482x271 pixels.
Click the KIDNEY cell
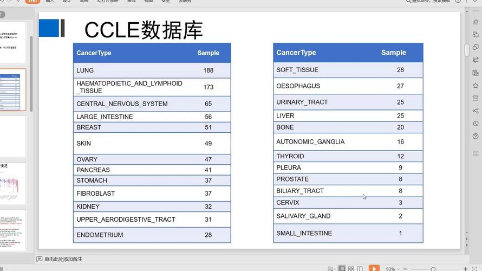(88, 207)
